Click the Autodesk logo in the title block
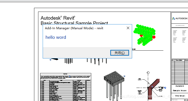Viewport: 188px width, 101px height. pyautogui.click(x=180, y=18)
